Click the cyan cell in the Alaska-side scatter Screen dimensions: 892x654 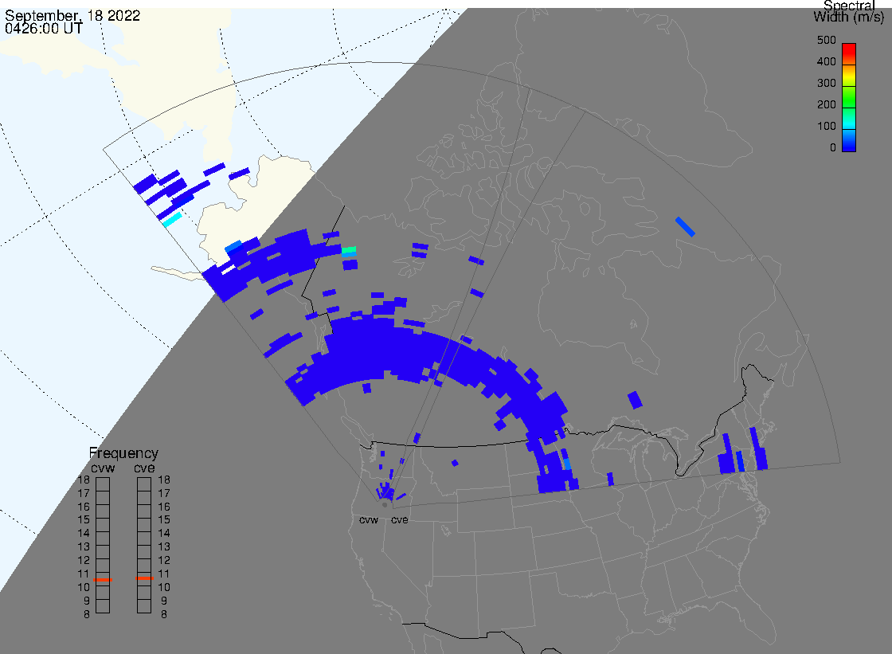(172, 220)
